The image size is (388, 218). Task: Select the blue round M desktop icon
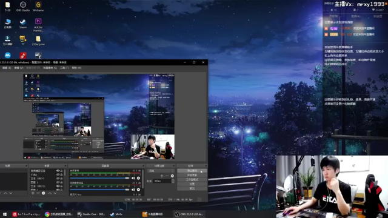8,55
